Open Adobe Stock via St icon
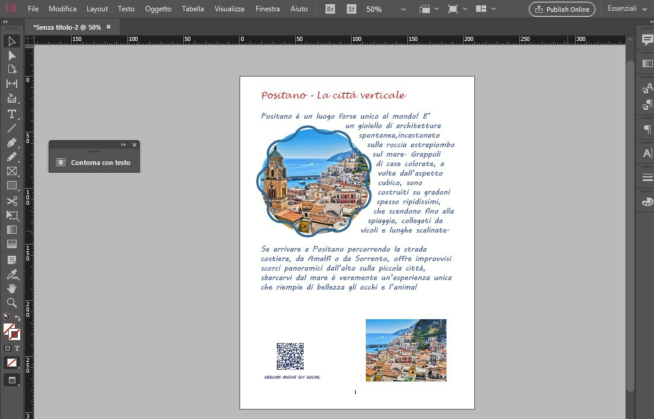The height and width of the screenshot is (419, 654). 351,9
